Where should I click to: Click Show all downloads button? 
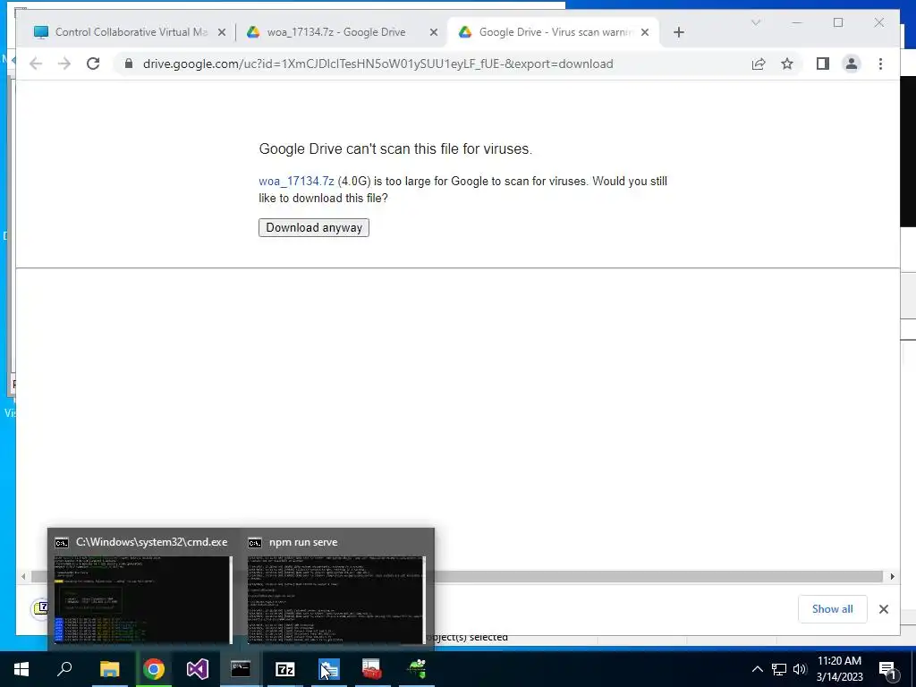click(832, 609)
